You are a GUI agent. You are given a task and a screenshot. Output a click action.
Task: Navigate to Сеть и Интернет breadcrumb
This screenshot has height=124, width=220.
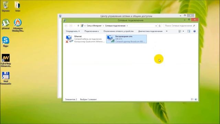pos(94,26)
